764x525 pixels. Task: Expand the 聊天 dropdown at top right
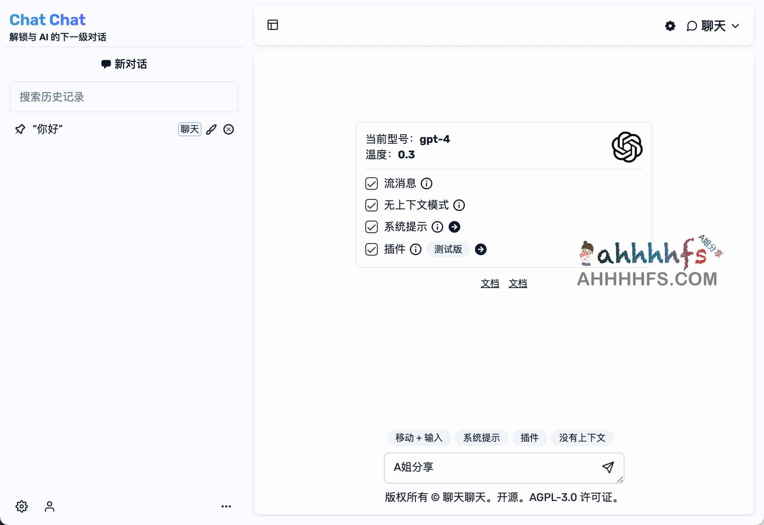click(x=735, y=26)
